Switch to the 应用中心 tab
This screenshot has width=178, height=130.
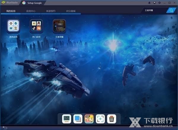31,11
